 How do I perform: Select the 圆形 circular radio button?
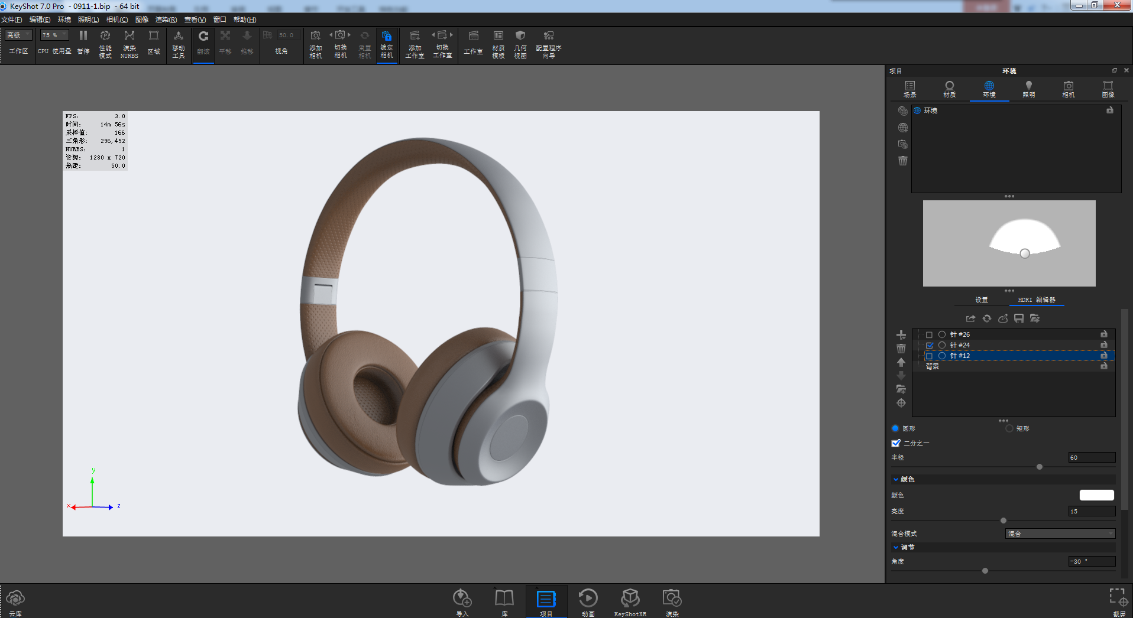(x=895, y=428)
